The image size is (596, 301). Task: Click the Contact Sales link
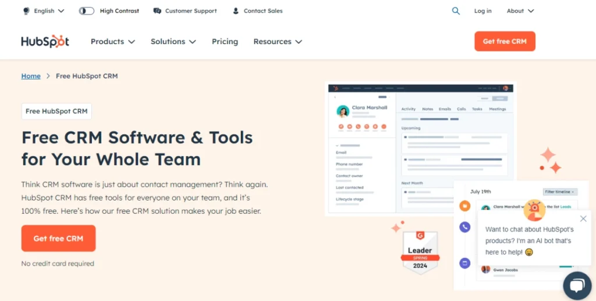[x=263, y=11]
